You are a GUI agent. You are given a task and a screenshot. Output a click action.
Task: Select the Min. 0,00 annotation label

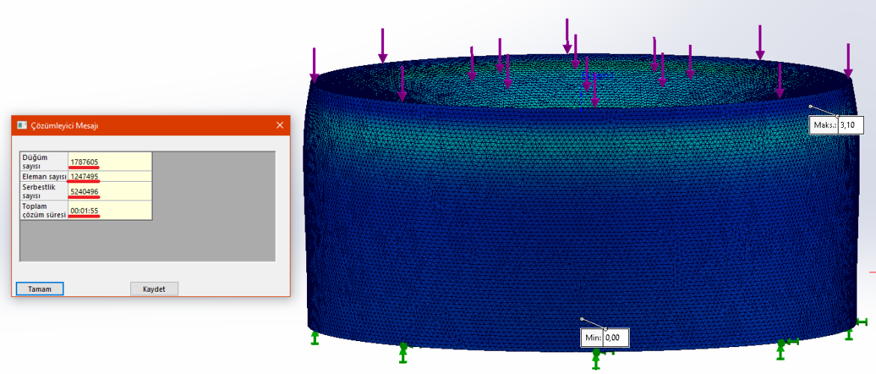(x=605, y=338)
